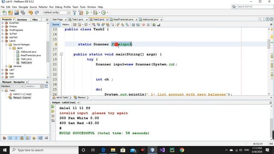The height and width of the screenshot is (154, 274).
Task: Switch to the ReadTranscript.java tab
Action: (x=123, y=20)
